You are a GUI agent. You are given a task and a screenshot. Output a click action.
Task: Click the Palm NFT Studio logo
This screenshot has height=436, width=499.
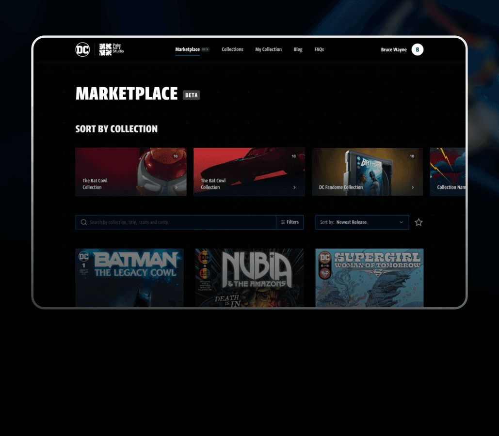tap(112, 49)
